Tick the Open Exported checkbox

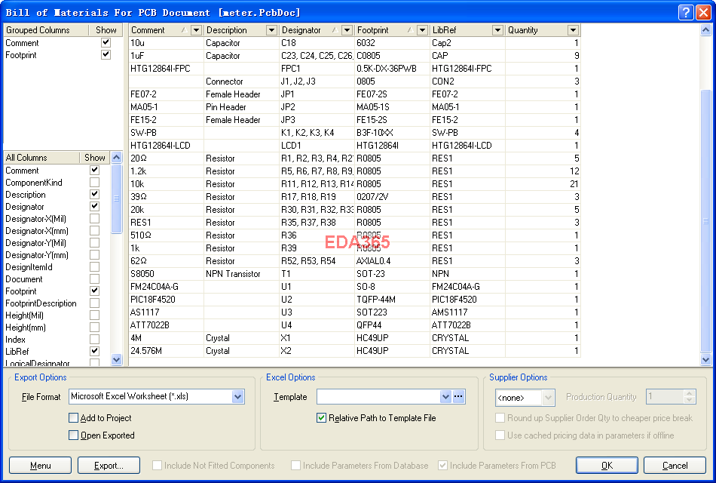point(74,435)
